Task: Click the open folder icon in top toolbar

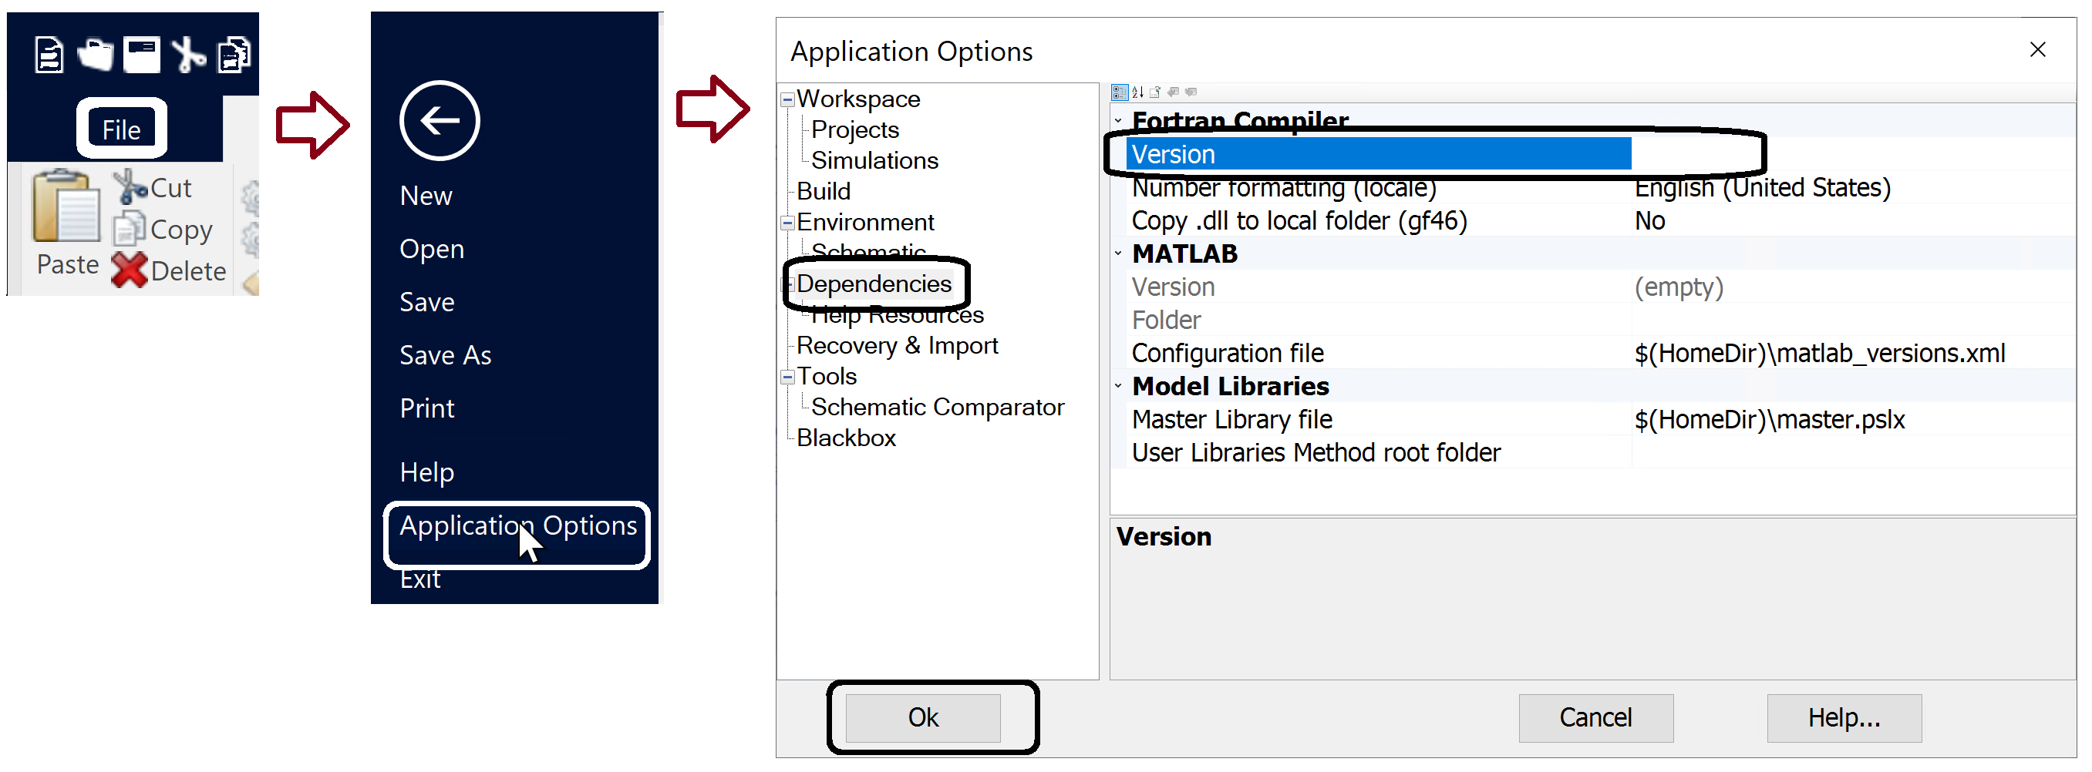Action: 96,55
